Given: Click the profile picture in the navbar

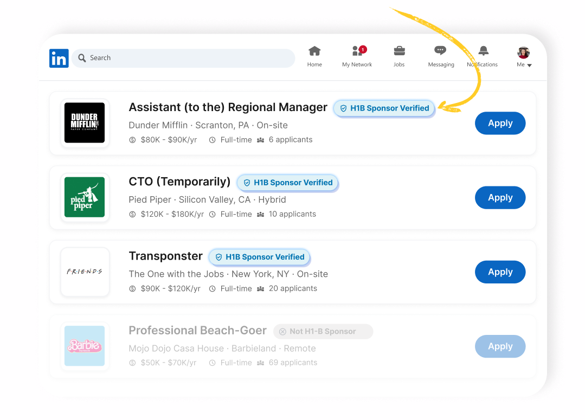Looking at the screenshot, I should (x=523, y=52).
